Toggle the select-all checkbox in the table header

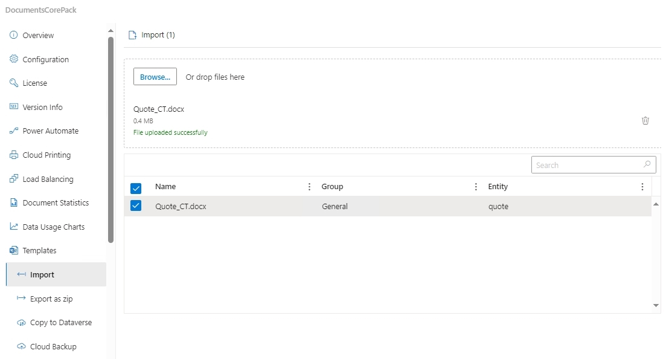click(x=136, y=188)
